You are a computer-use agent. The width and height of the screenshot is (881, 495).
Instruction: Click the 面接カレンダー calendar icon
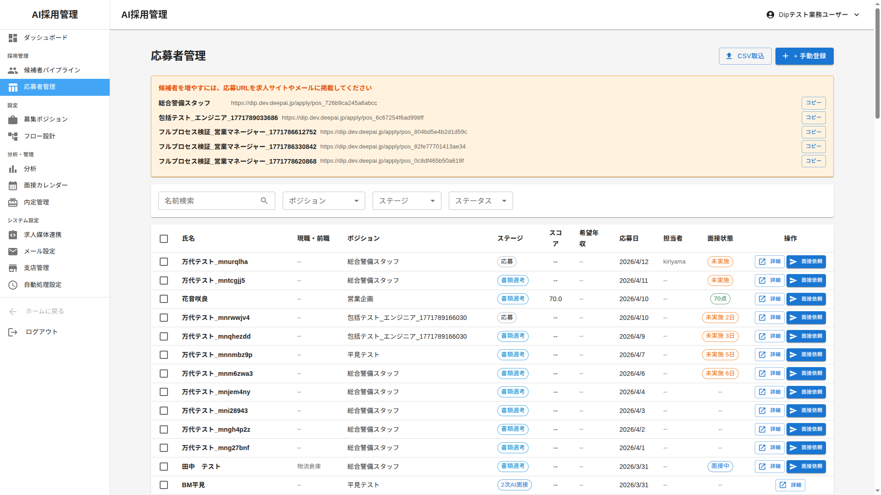13,185
